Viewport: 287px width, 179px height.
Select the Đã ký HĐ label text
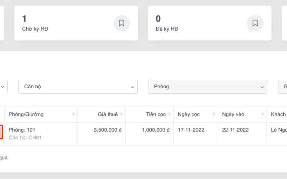(x=167, y=29)
